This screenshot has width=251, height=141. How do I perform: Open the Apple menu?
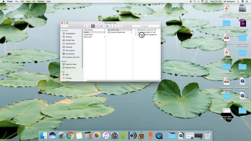click(4, 1)
